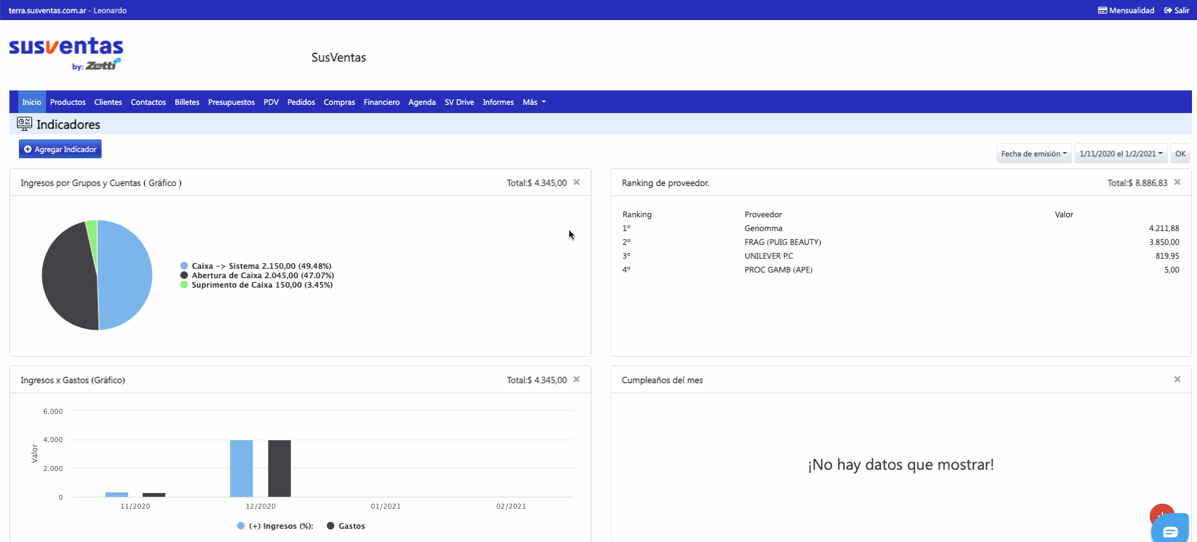Screen dimensions: 1197x542
Task: Click Salir to log out
Action: click(1177, 10)
